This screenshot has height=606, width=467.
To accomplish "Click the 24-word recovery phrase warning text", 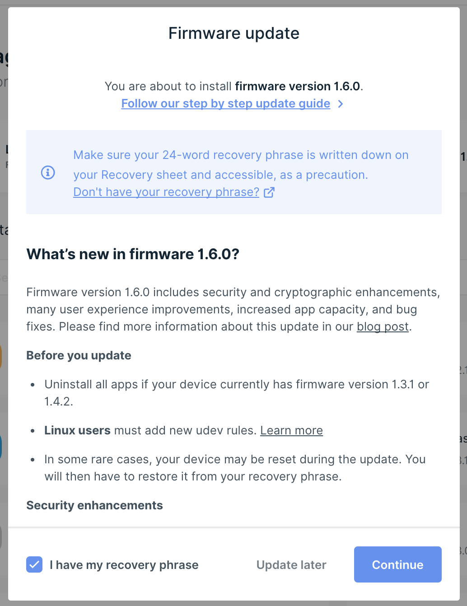I will (x=241, y=165).
